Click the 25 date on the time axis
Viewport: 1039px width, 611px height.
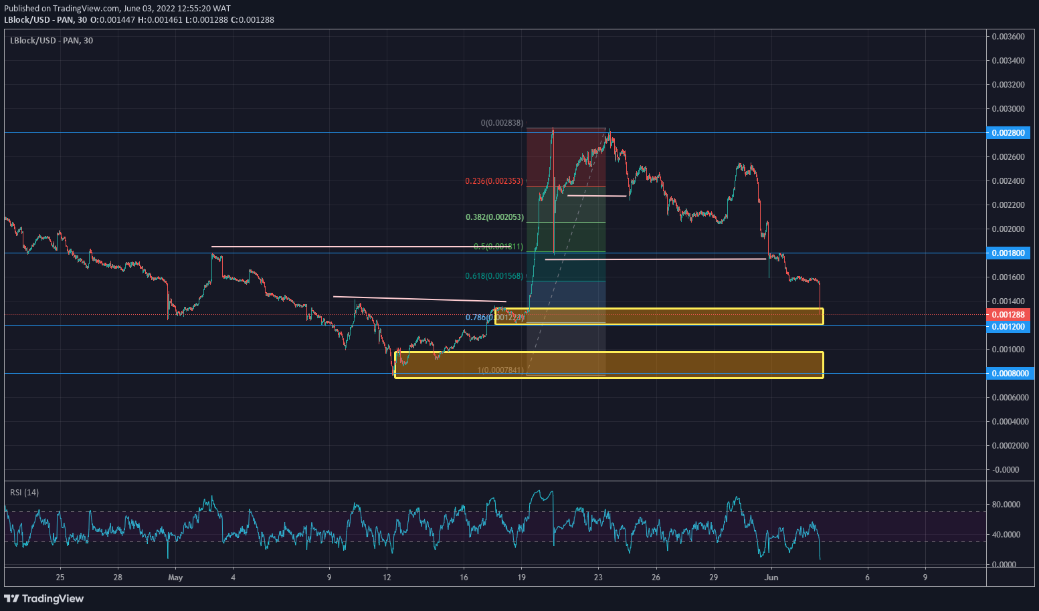[60, 578]
